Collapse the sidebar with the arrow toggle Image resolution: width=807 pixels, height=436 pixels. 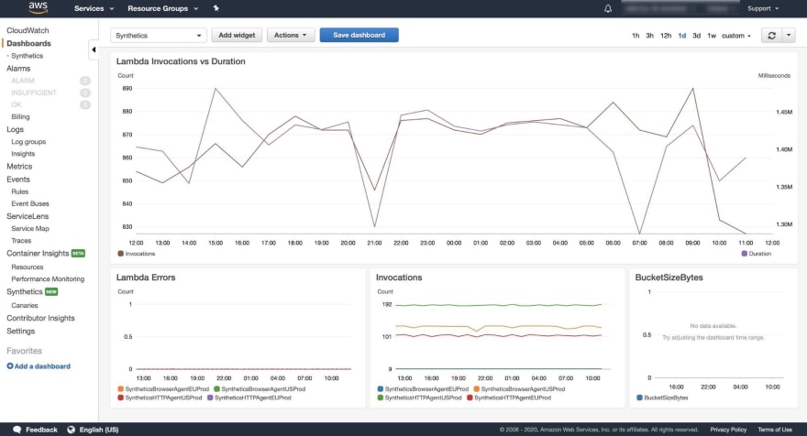pos(94,49)
